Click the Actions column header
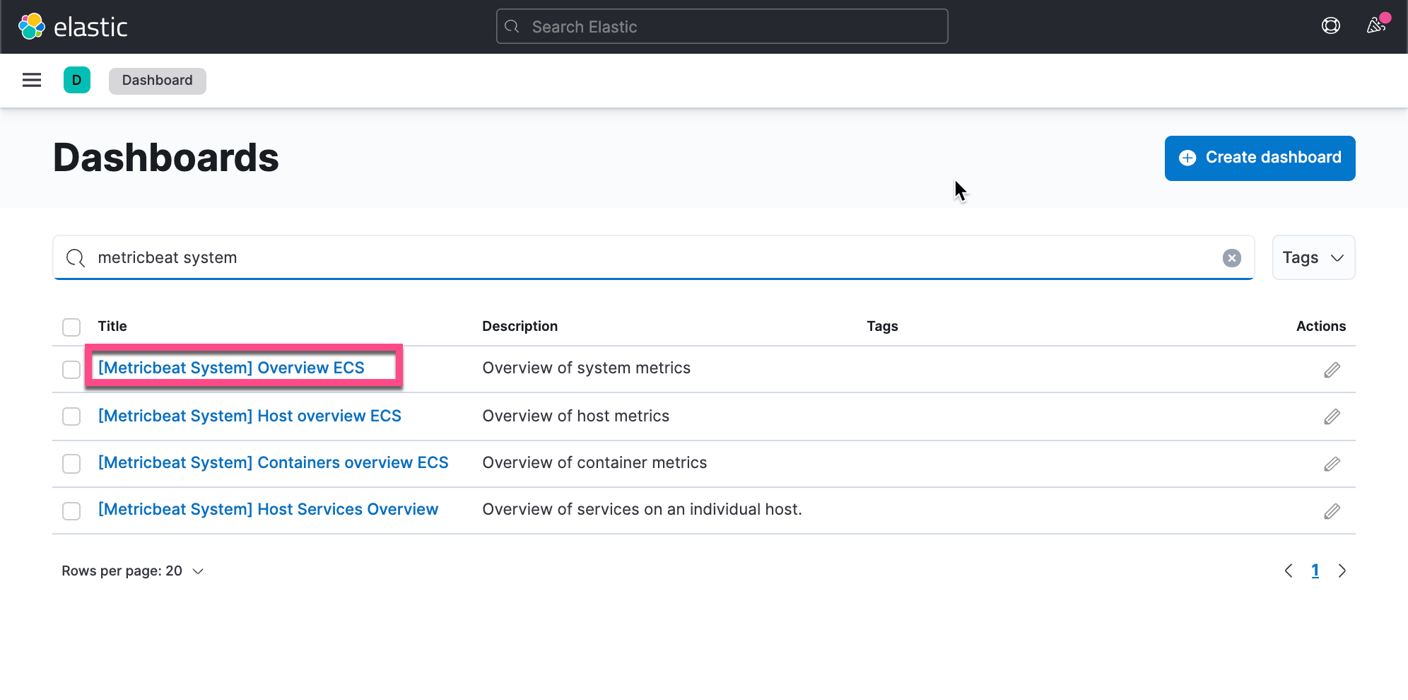 click(x=1321, y=326)
